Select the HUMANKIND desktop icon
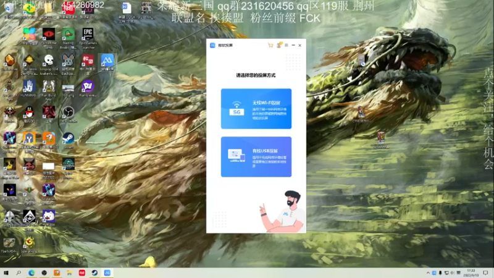This screenshot has width=494, height=278. (29, 88)
